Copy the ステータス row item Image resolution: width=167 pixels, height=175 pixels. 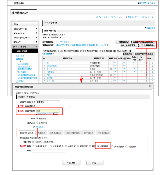point(152,81)
